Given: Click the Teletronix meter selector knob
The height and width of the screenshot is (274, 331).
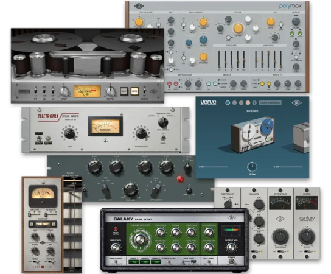Looking at the screenshot, I should 163,122.
